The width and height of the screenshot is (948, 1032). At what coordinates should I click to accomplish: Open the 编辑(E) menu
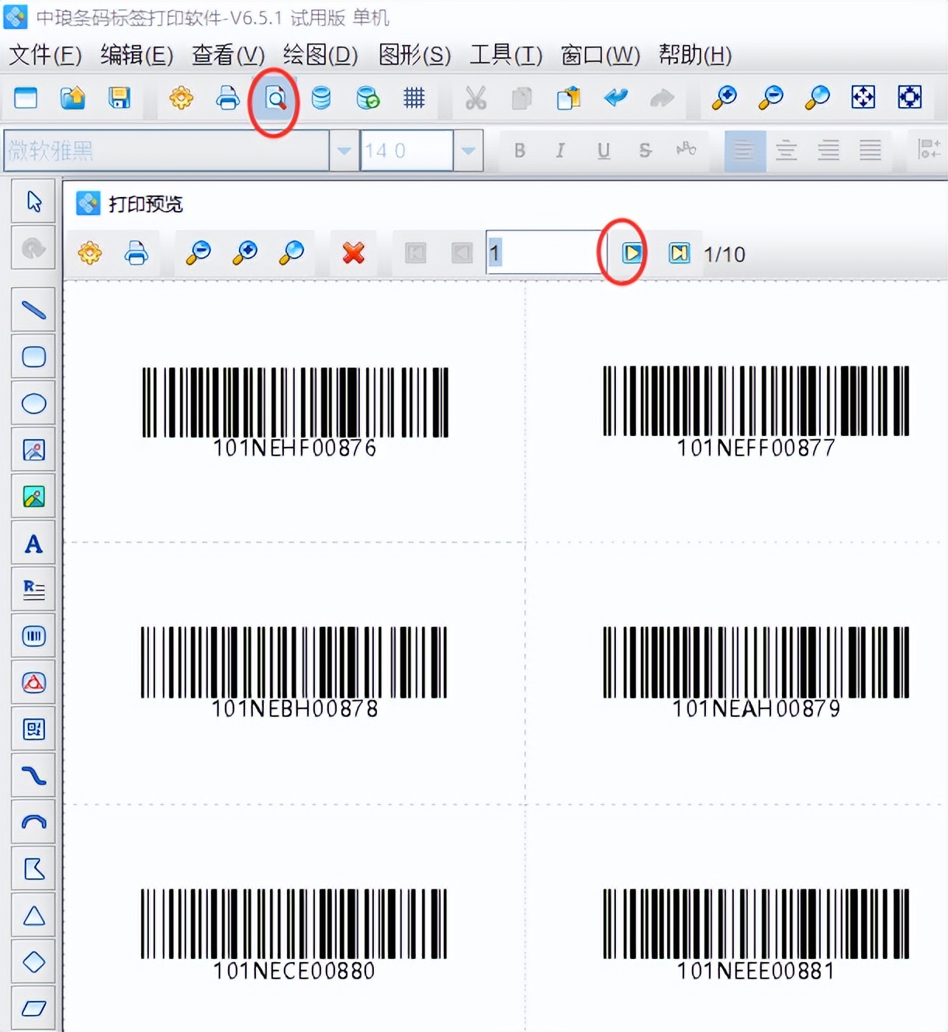tap(137, 55)
